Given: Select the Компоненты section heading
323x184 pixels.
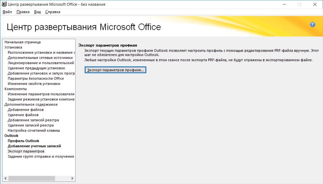Looking at the screenshot, I should click(x=16, y=89).
